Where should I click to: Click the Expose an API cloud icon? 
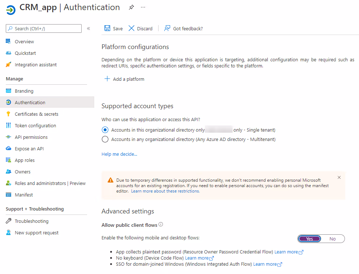(8, 149)
